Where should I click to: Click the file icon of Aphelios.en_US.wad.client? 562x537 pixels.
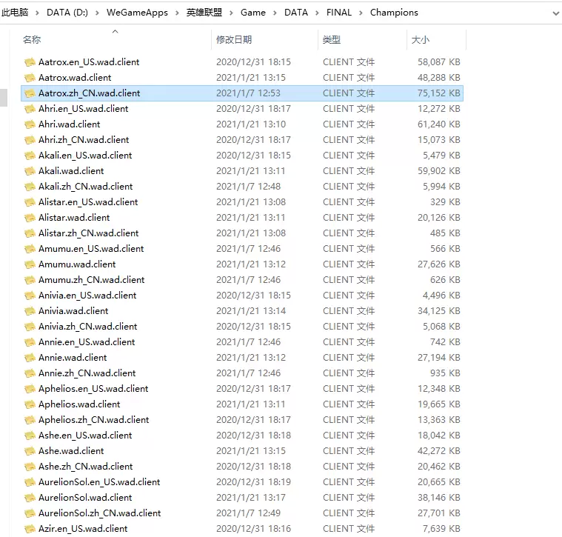click(30, 389)
